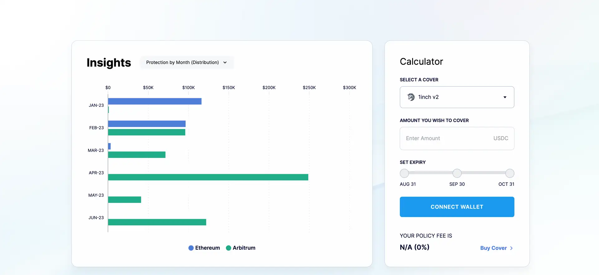The width and height of the screenshot is (599, 275).
Task: Select the SEP 30 expiry option
Action: point(457,173)
